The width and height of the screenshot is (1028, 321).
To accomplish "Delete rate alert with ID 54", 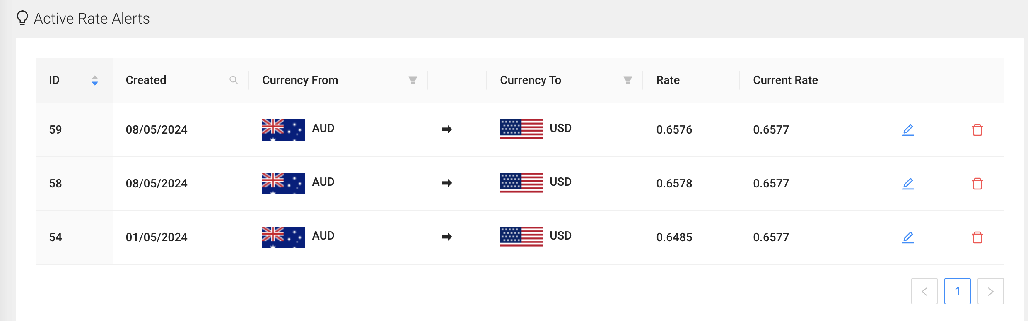I will [x=977, y=237].
